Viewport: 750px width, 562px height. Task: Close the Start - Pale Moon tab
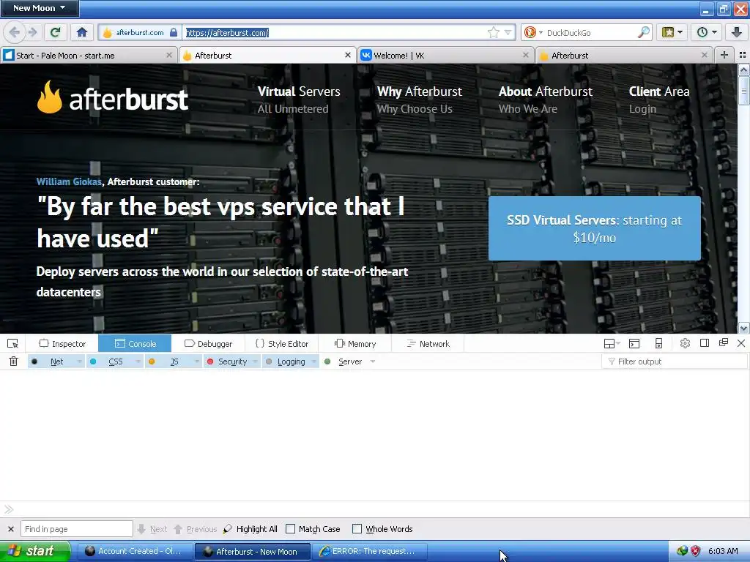[169, 55]
